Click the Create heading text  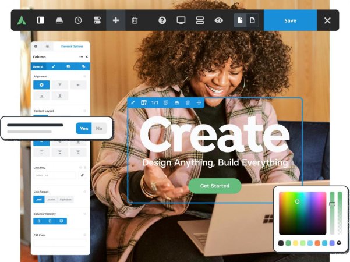point(215,135)
